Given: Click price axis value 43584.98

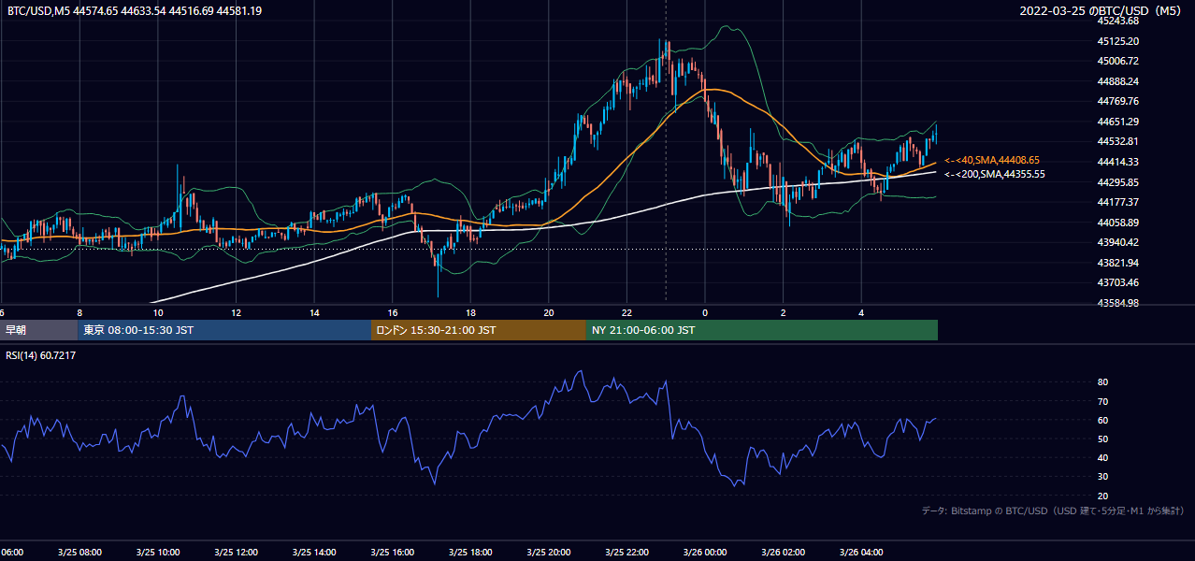Looking at the screenshot, I should pos(1118,303).
